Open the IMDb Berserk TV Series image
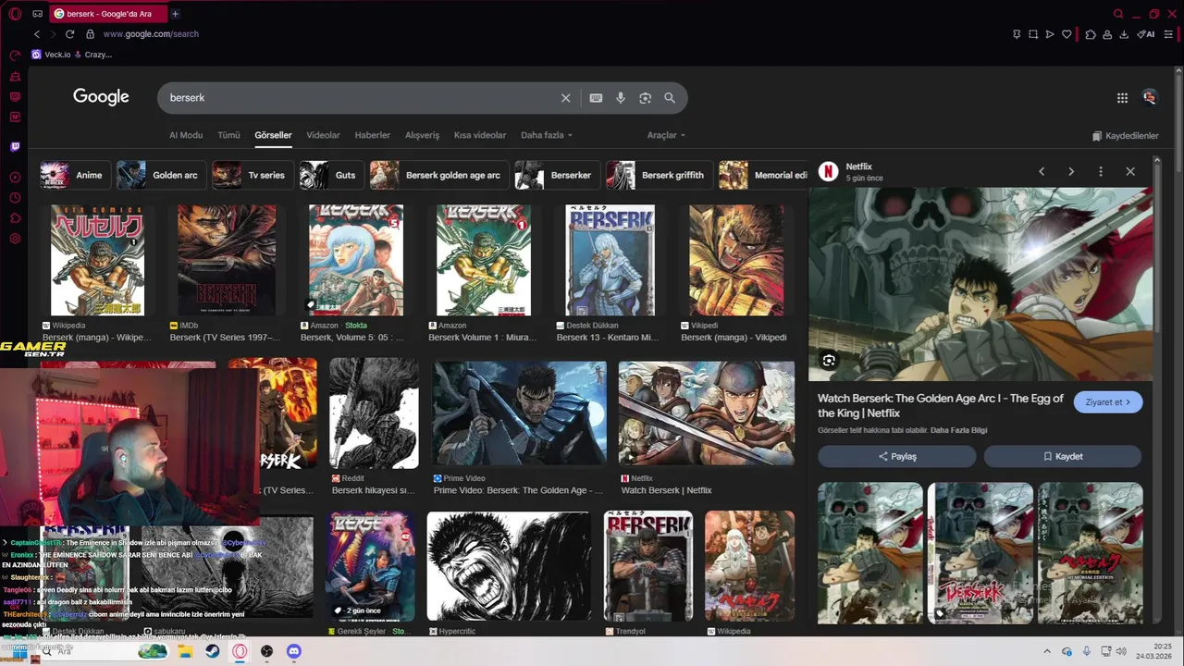The width and height of the screenshot is (1184, 666). [227, 260]
